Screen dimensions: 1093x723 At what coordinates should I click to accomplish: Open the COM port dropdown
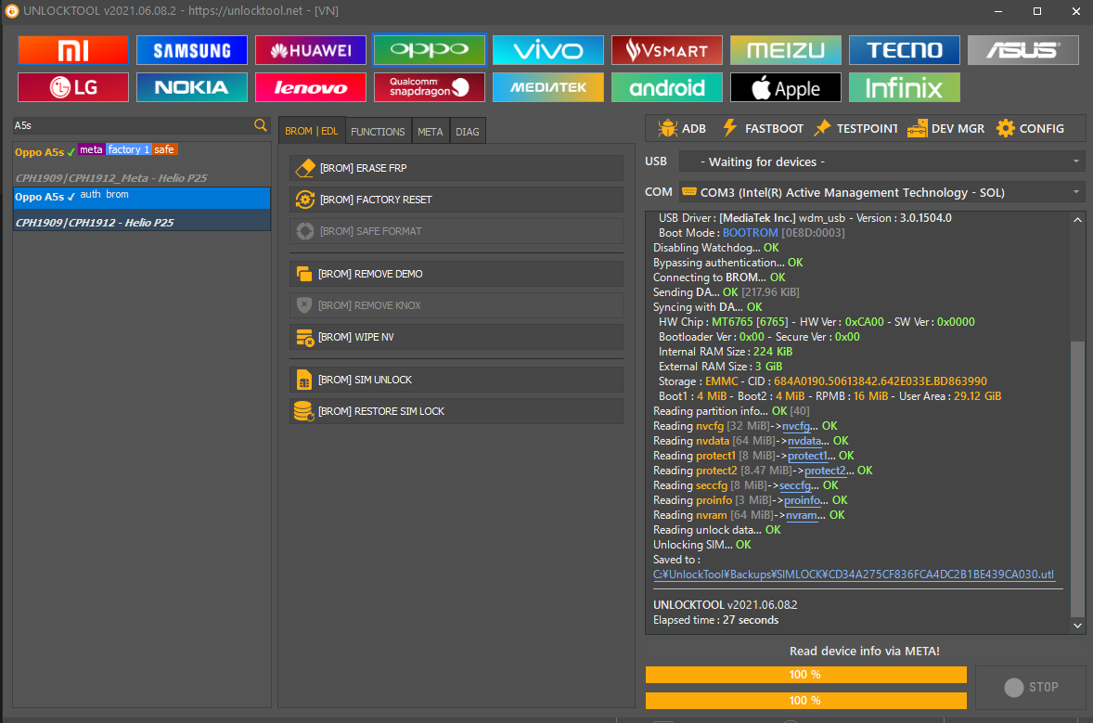[x=881, y=192]
